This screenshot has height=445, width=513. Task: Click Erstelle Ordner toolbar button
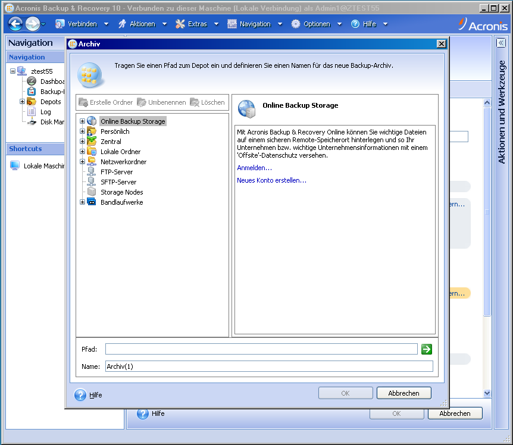pyautogui.click(x=106, y=102)
